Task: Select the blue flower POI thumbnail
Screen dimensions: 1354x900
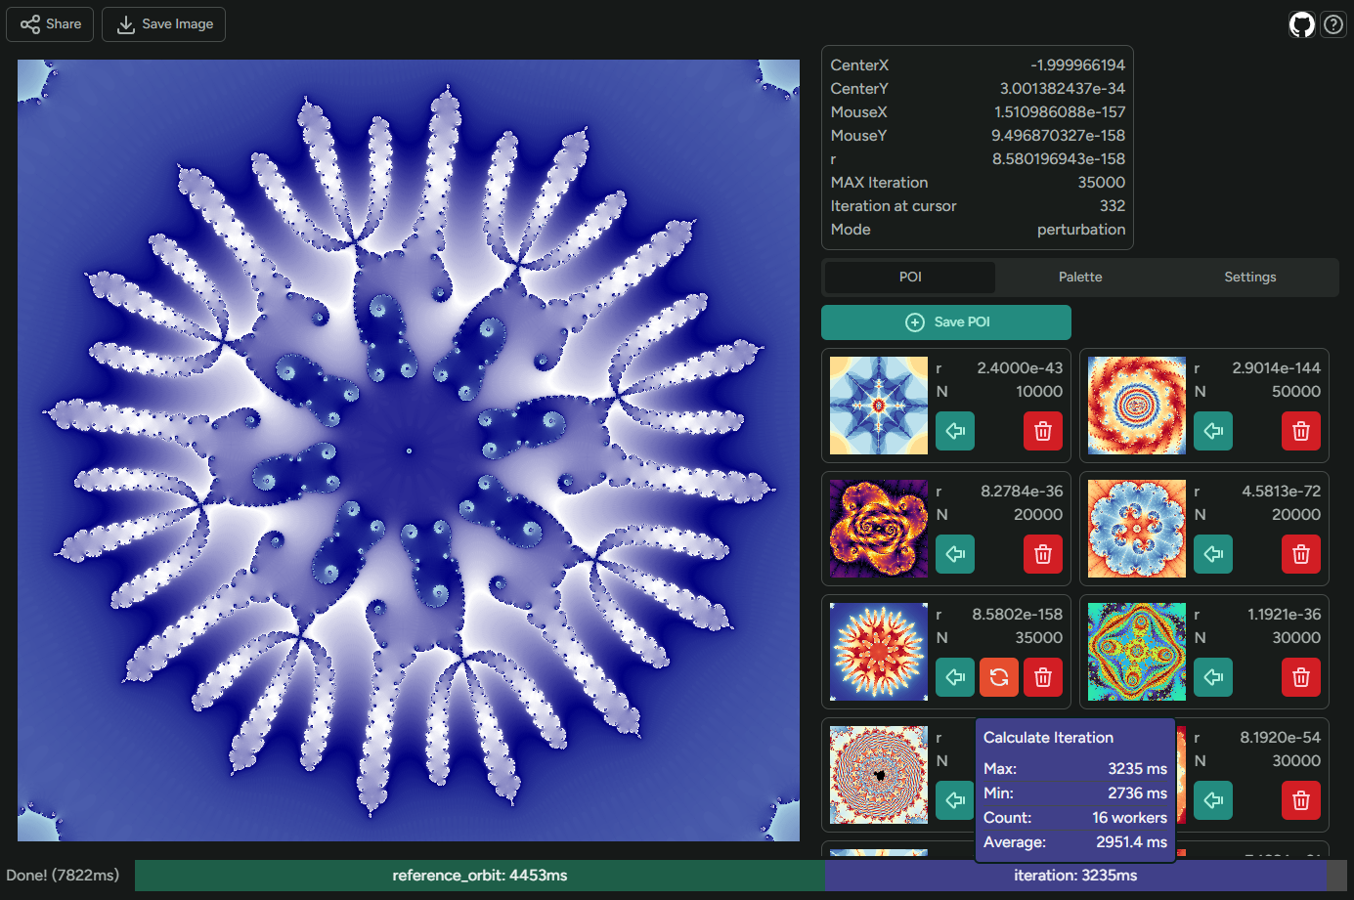Action: click(1137, 529)
